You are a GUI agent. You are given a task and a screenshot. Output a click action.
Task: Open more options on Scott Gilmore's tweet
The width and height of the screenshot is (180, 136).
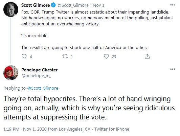coord(173,5)
